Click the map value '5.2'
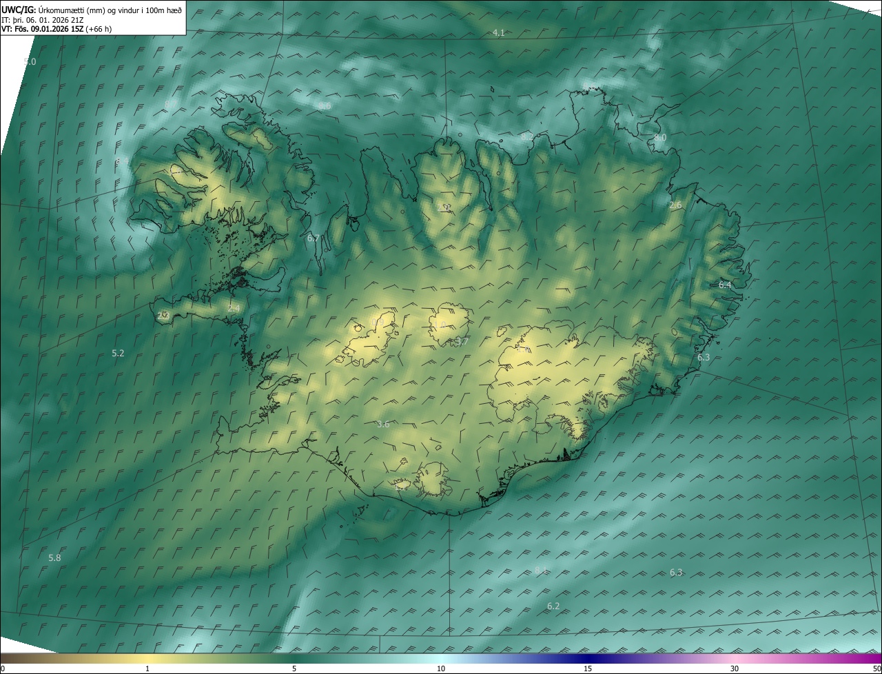882x674 pixels. click(x=118, y=353)
